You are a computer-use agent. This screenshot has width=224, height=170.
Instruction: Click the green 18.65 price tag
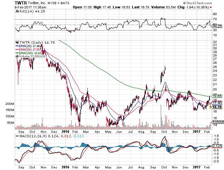click(x=217, y=96)
